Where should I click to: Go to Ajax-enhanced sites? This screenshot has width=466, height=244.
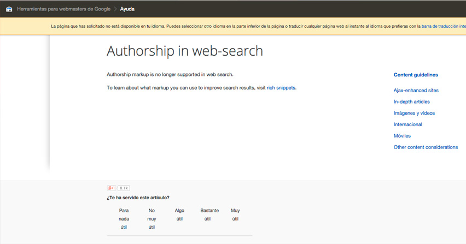click(x=416, y=91)
